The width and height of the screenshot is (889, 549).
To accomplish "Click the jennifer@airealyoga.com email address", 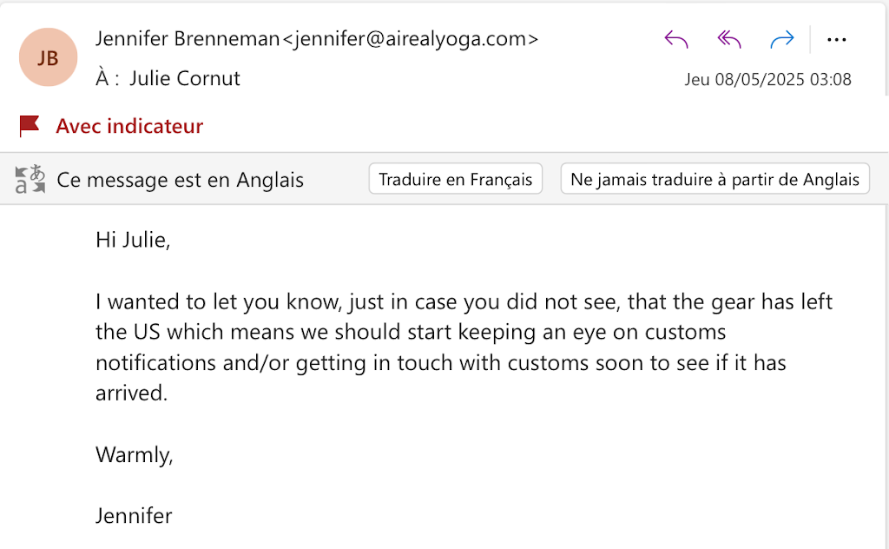I will [411, 38].
